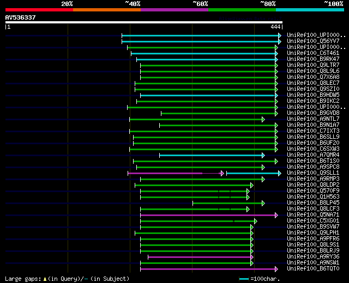Select the UniRef100_C5XG01 label
This screenshot has width=349, height=283.
tap(313, 221)
